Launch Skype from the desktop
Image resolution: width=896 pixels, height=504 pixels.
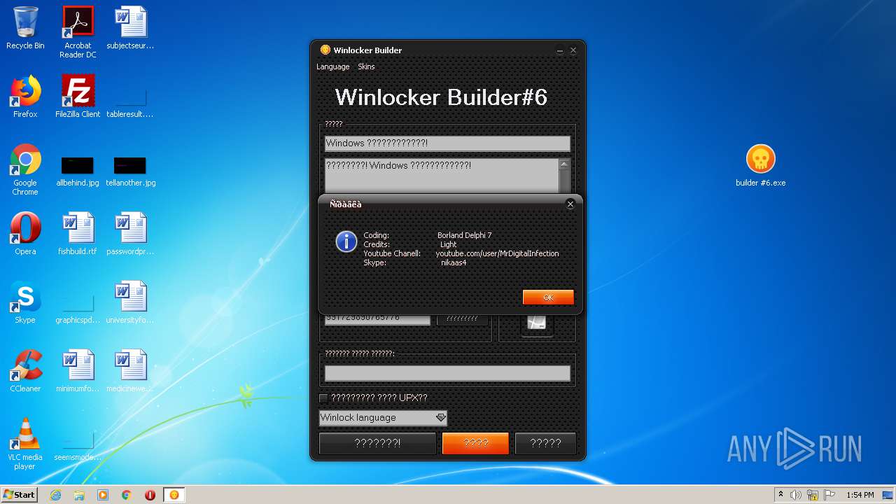(25, 302)
